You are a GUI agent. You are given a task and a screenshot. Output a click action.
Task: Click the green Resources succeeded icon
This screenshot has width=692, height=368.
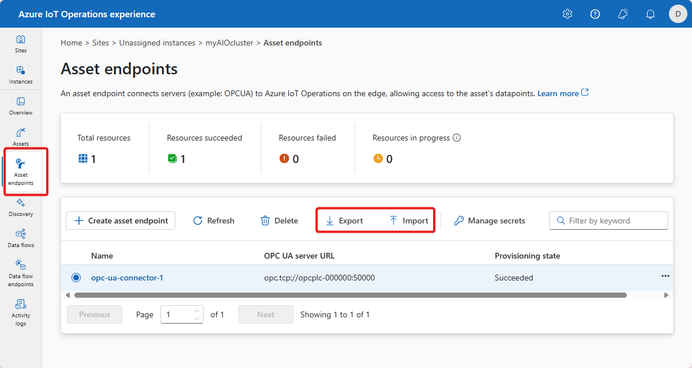tap(172, 158)
